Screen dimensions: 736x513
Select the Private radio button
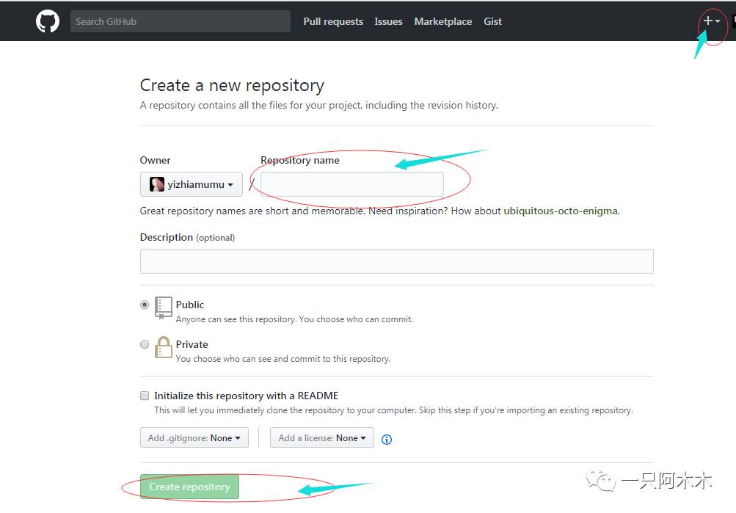pos(145,344)
